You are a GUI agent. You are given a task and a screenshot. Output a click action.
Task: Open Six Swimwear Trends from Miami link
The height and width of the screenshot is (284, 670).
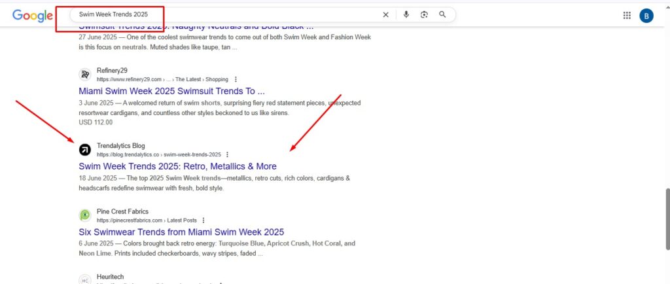click(182, 232)
